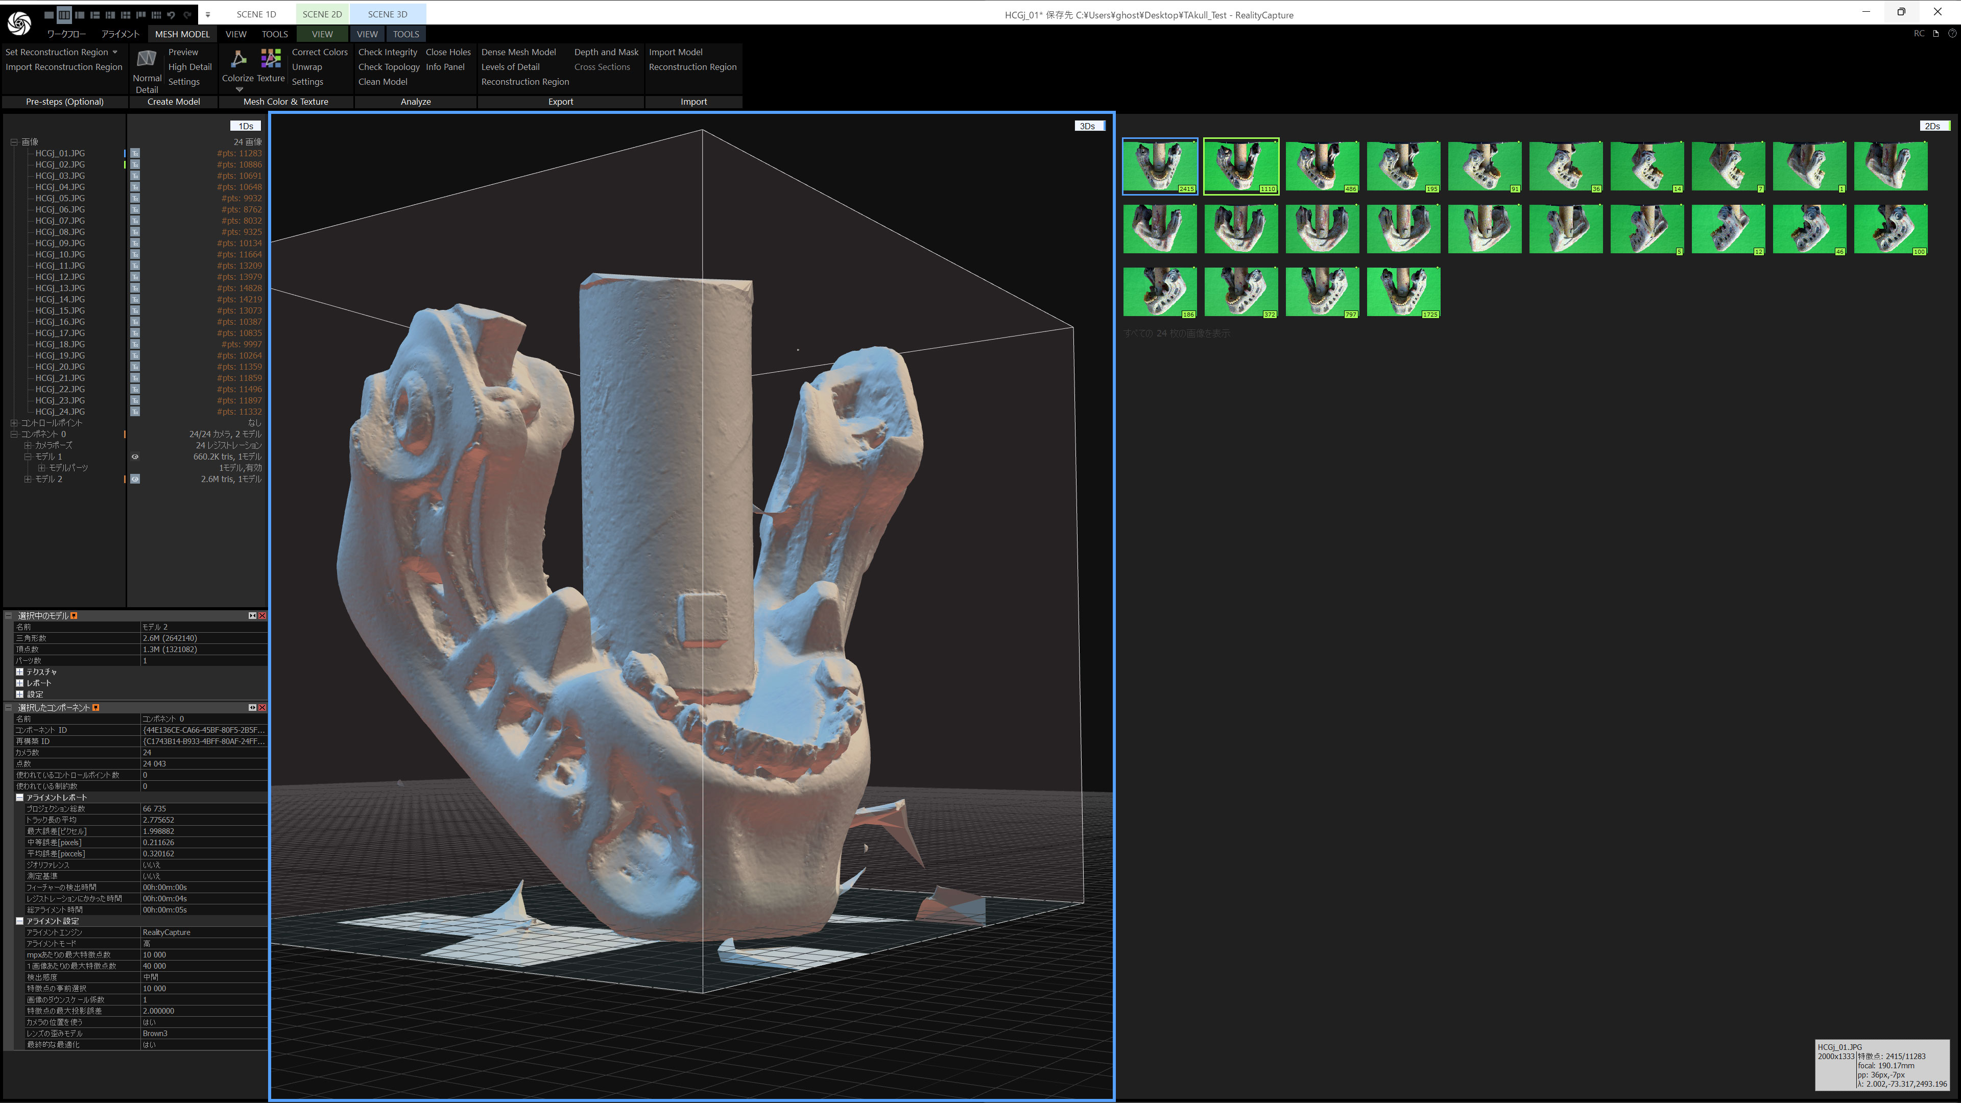Click Dense Mesh Model export button
The width and height of the screenshot is (1961, 1103).
point(518,52)
